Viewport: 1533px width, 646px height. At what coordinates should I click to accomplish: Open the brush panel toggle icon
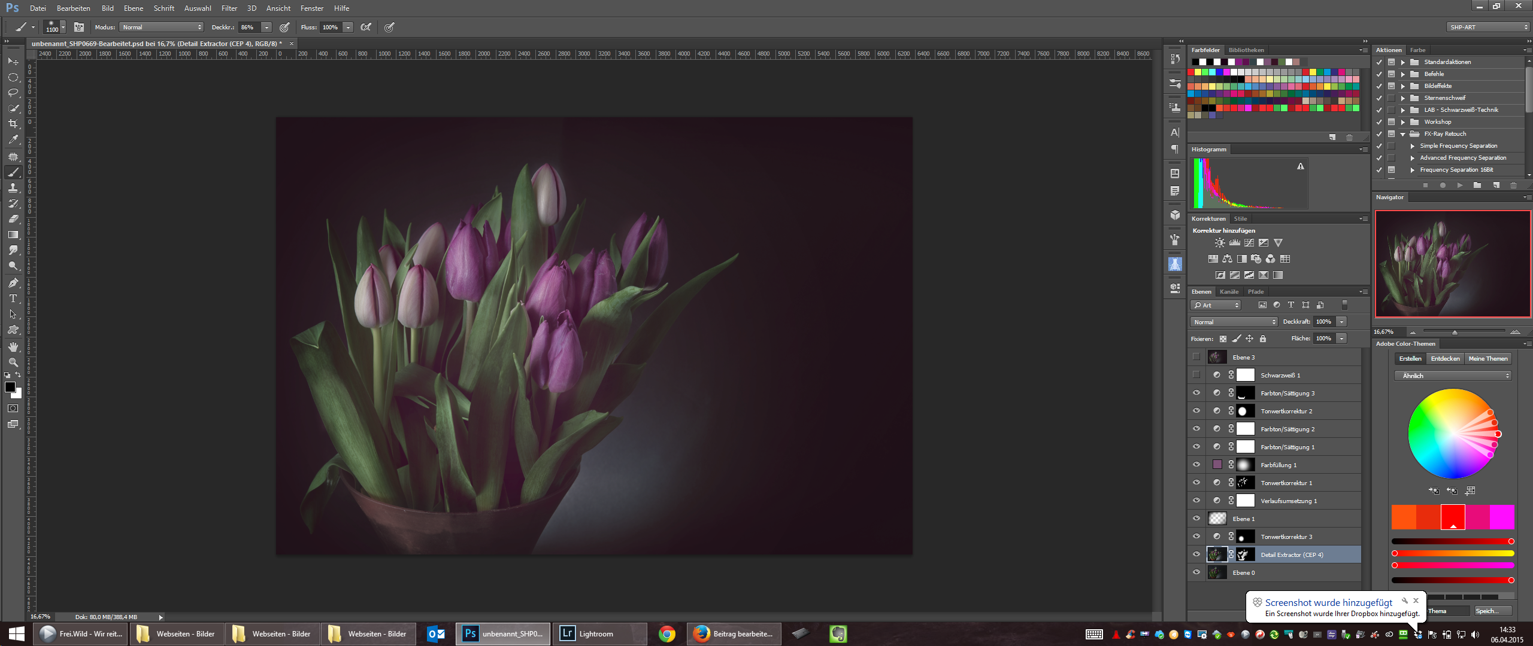pyautogui.click(x=78, y=27)
